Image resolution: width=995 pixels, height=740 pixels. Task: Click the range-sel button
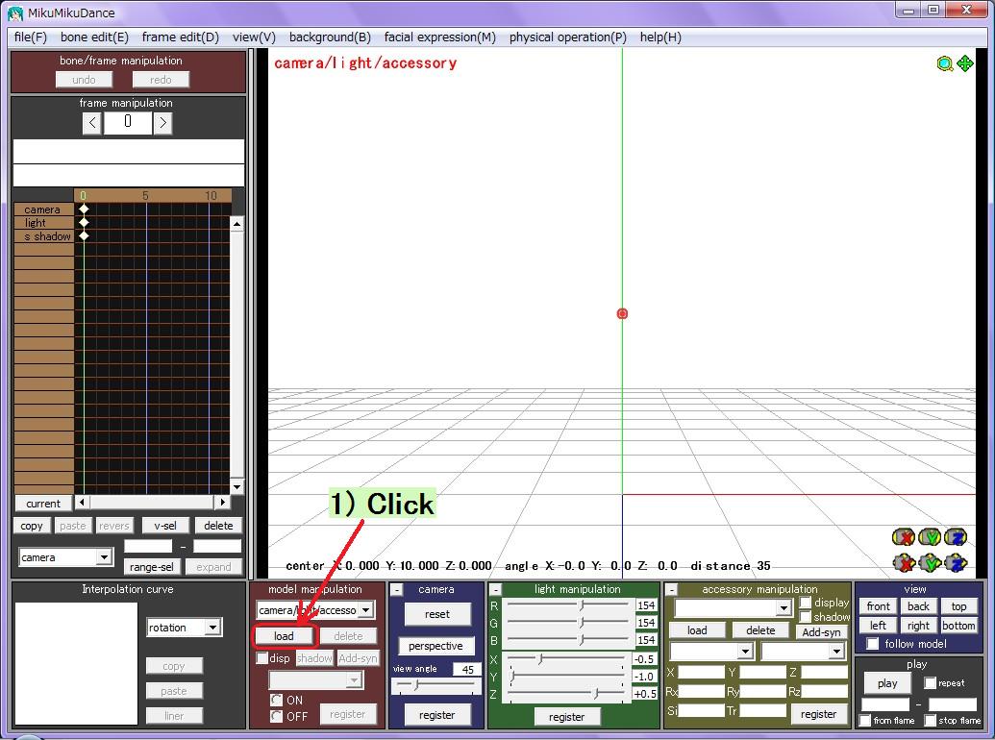[152, 566]
